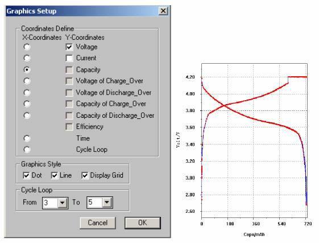Close the Graphics Setup dialog
319x243 pixels.
point(163,11)
